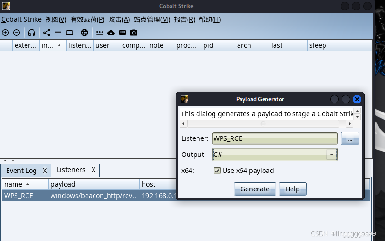Open the 站点管理(M) menu

click(x=152, y=19)
